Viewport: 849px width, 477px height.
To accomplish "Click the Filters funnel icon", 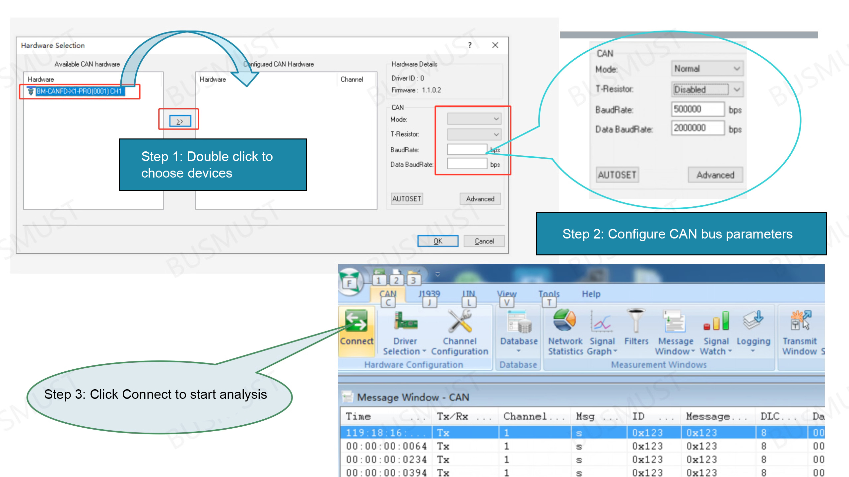I will tap(635, 321).
